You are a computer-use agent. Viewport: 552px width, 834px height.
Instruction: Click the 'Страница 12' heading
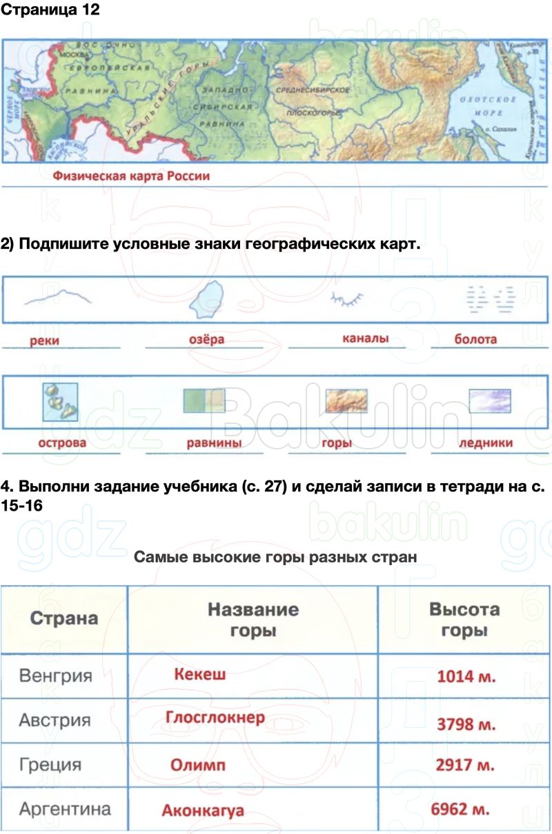coord(50,10)
